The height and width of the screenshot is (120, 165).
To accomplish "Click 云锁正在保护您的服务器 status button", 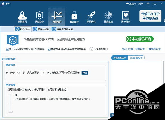I will pos(150,16).
